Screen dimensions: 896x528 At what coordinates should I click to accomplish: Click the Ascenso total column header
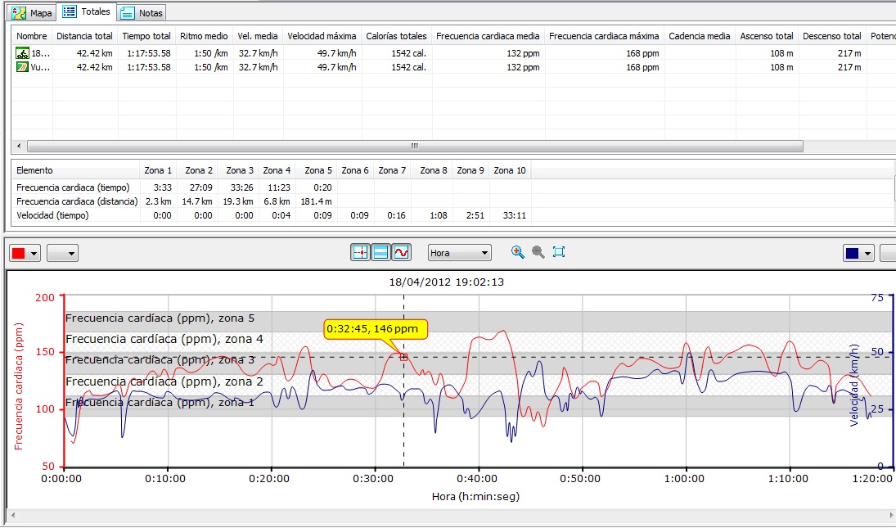pos(766,36)
